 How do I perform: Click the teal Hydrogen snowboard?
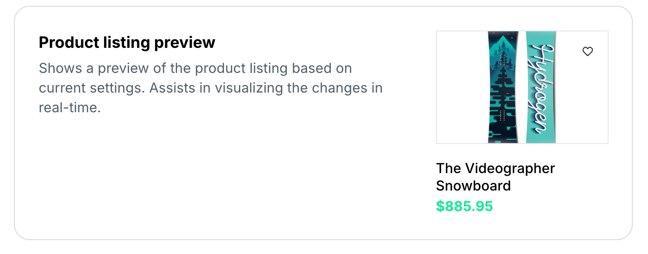click(x=541, y=87)
